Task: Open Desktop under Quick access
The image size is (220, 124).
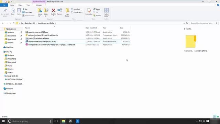Action: [11, 32]
